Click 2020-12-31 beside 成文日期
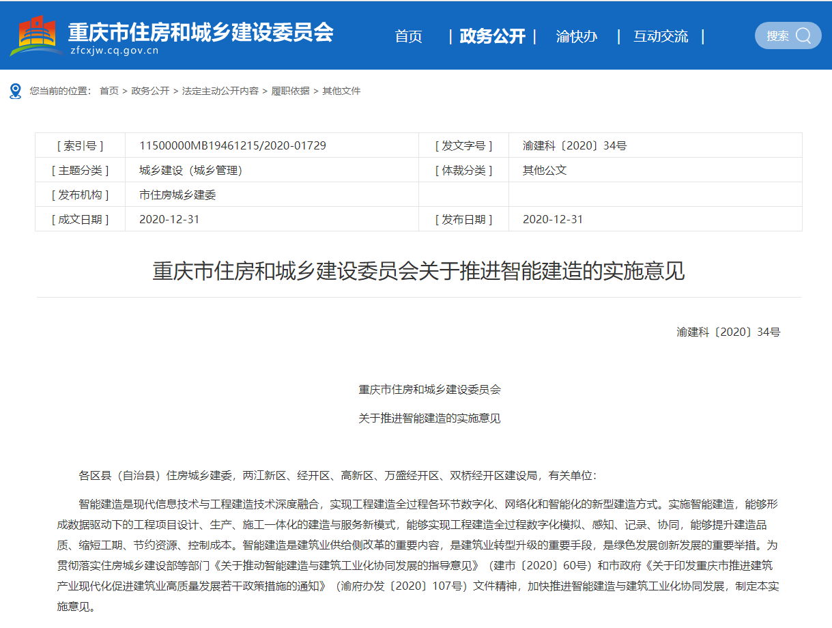832x628 pixels. (169, 219)
